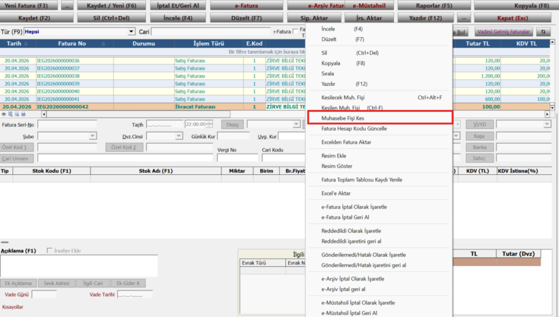Click Kaydet / Yeni (F6) button
The width and height of the screenshot is (559, 317).
[x=111, y=5]
